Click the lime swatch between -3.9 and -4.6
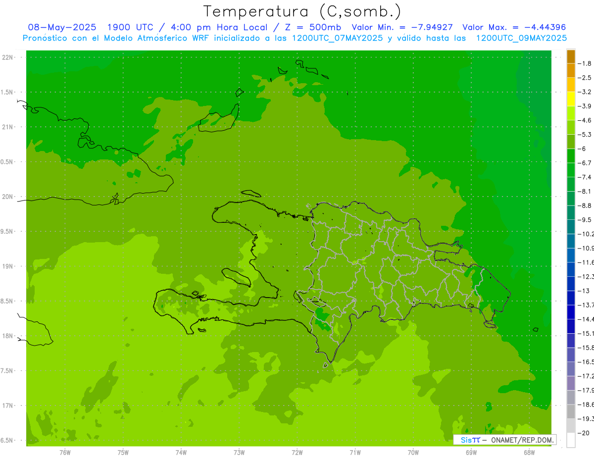 pos(571,113)
